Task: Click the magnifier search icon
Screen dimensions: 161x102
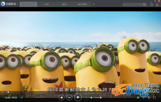Action: tap(144, 5)
